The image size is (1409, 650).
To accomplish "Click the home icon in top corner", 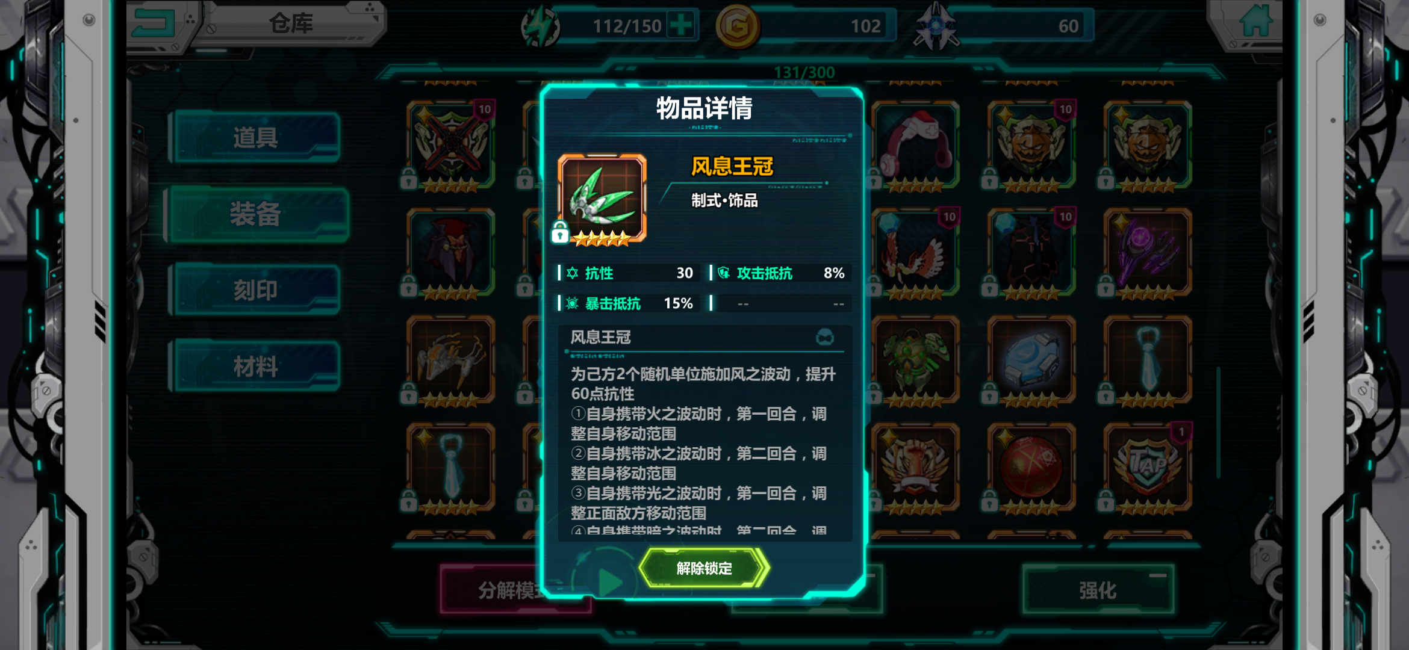I will point(1257,22).
